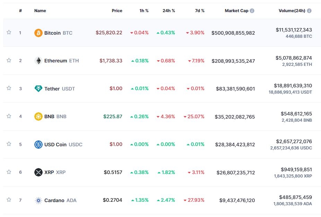Viewport: 321px width, 217px height.
Task: Sort the table by Price column
Action: coord(117,11)
